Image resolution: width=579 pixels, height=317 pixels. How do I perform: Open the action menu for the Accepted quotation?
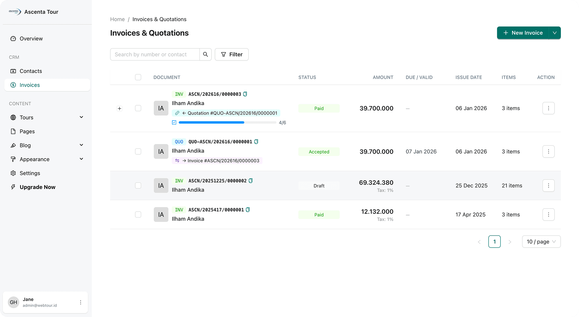point(548,151)
